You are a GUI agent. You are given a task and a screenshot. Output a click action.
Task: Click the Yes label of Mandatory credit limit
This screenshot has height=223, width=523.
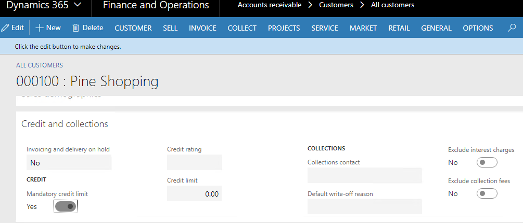click(x=32, y=207)
